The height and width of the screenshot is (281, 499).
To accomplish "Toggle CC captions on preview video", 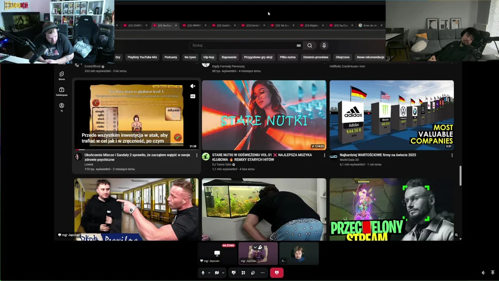I will 193,96.
